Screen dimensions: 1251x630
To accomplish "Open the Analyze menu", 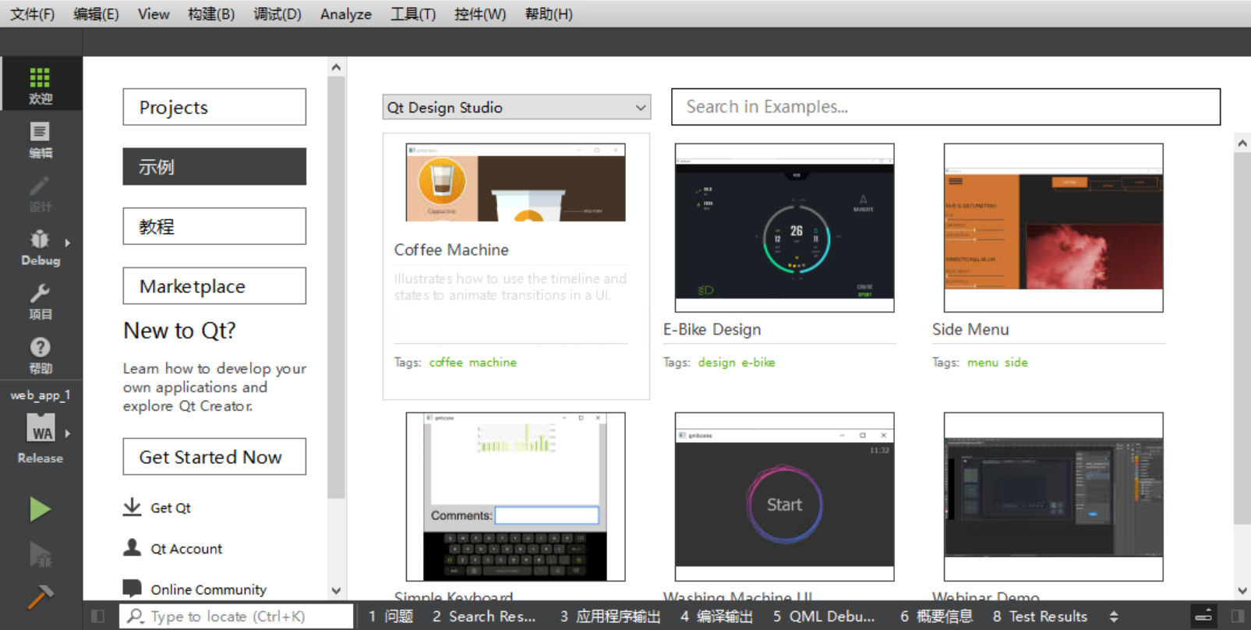I will [345, 14].
